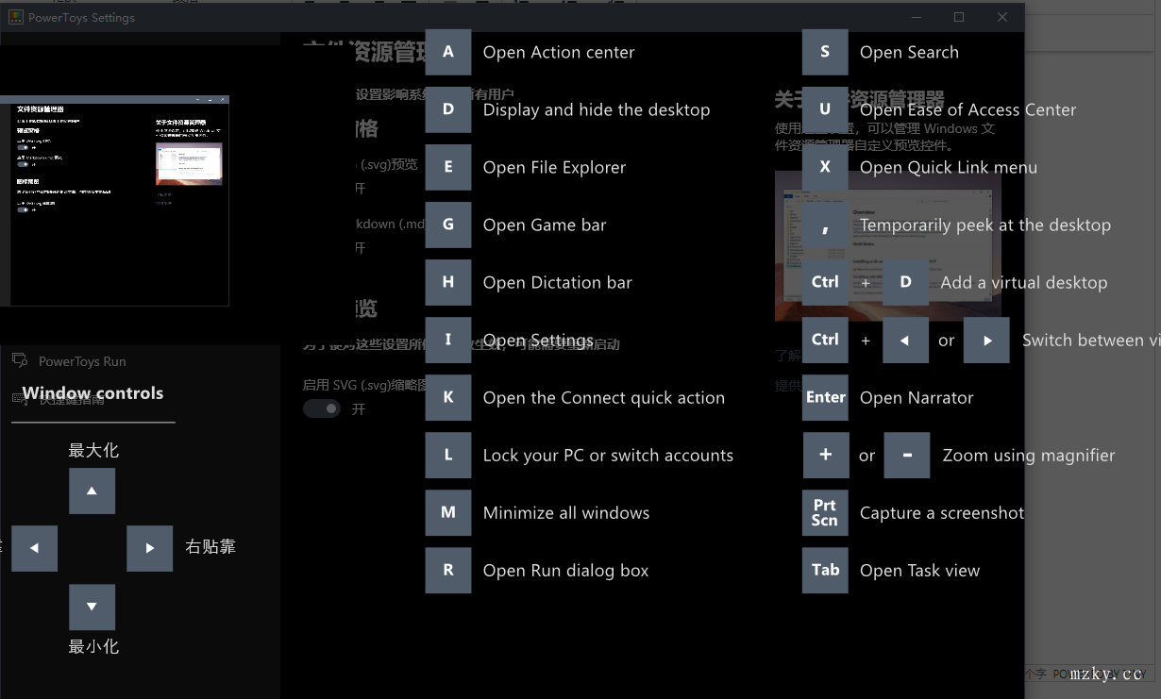The height and width of the screenshot is (699, 1161).
Task: Select the S key tile for Search
Action: point(825,52)
